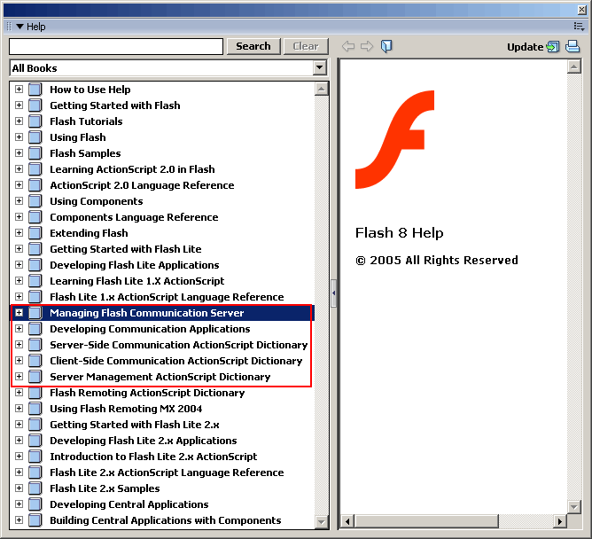This screenshot has width=592, height=539.
Task: Select Introduction to Flash Lite 2.x ActionScript
Action: point(153,457)
